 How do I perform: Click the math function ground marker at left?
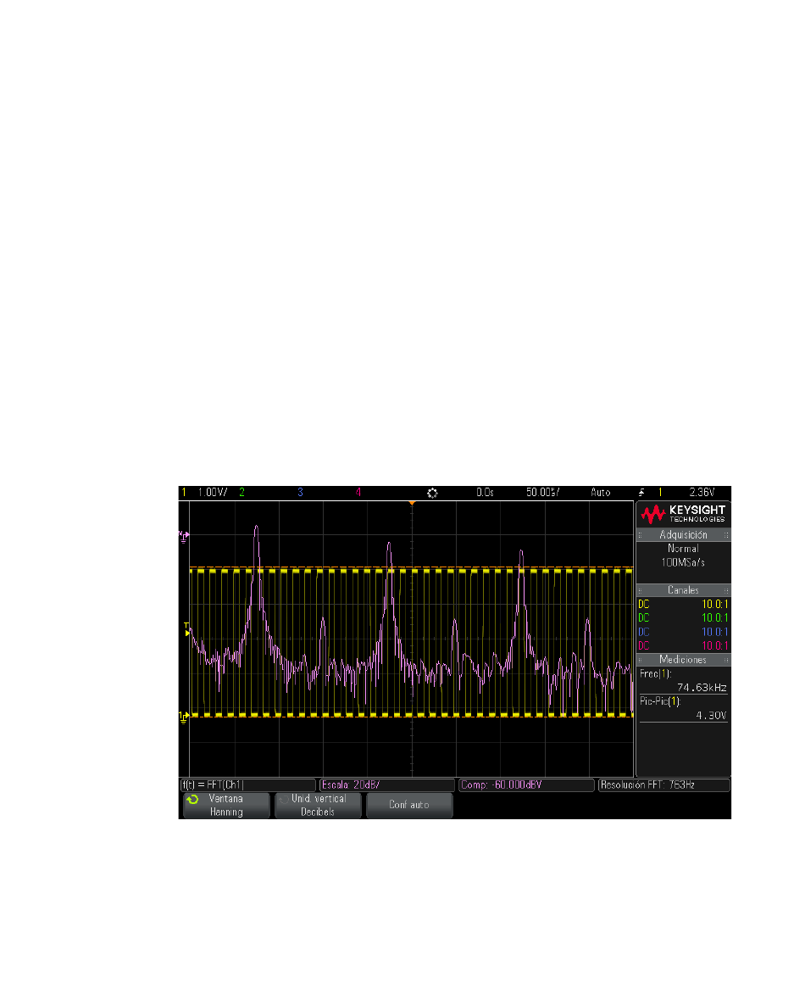tap(184, 537)
